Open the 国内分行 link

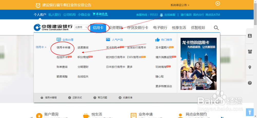(198, 15)
